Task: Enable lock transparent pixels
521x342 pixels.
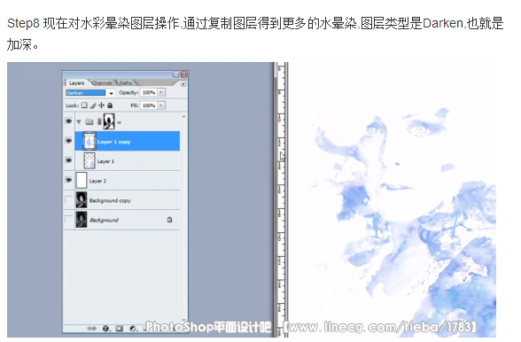Action: coord(84,105)
